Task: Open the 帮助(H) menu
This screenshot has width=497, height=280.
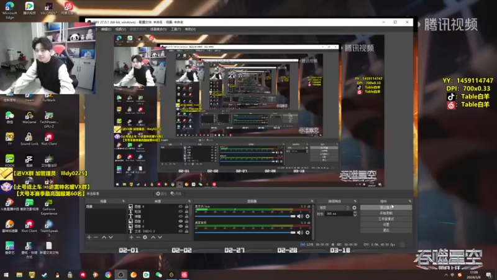Action: click(x=191, y=29)
